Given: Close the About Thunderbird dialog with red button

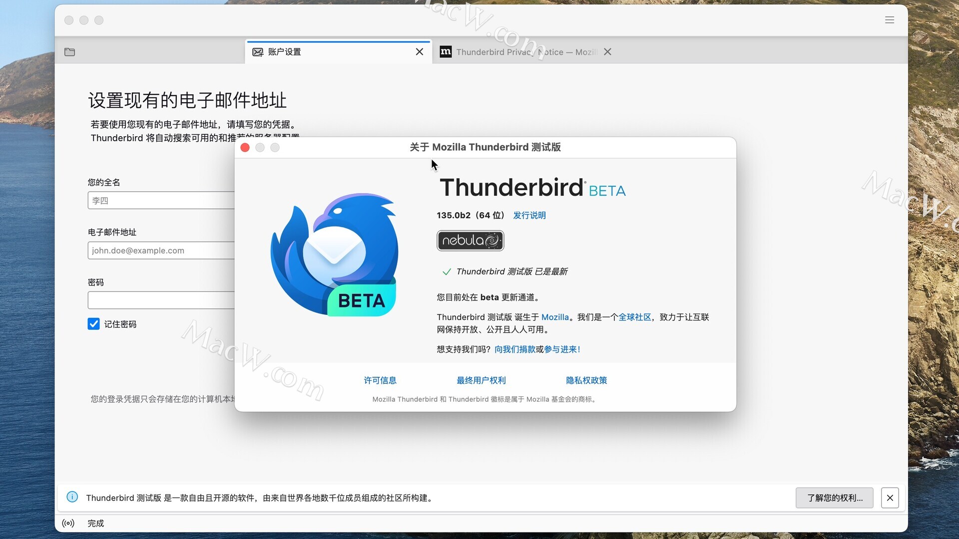Looking at the screenshot, I should 245,147.
